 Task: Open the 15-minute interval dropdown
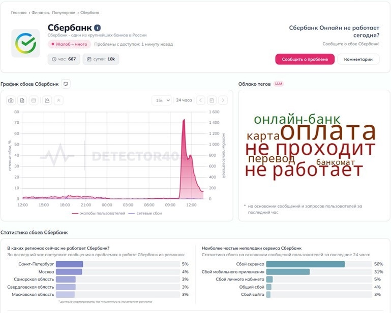point(162,100)
